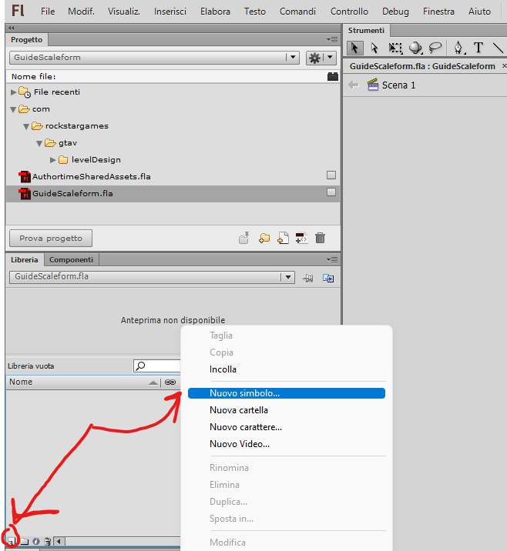Click the Scena 1 clapperboard icon

(x=373, y=85)
